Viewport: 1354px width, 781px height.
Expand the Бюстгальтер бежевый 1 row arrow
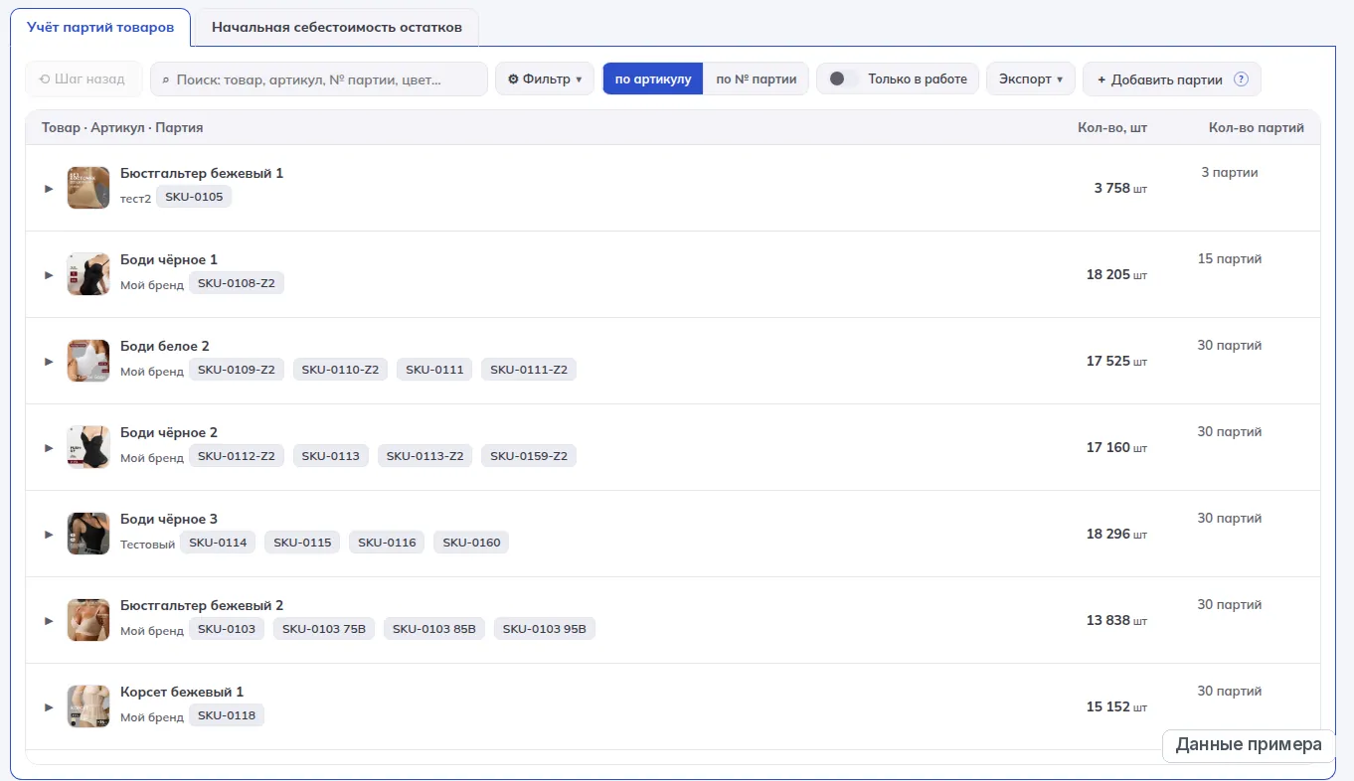[49, 188]
